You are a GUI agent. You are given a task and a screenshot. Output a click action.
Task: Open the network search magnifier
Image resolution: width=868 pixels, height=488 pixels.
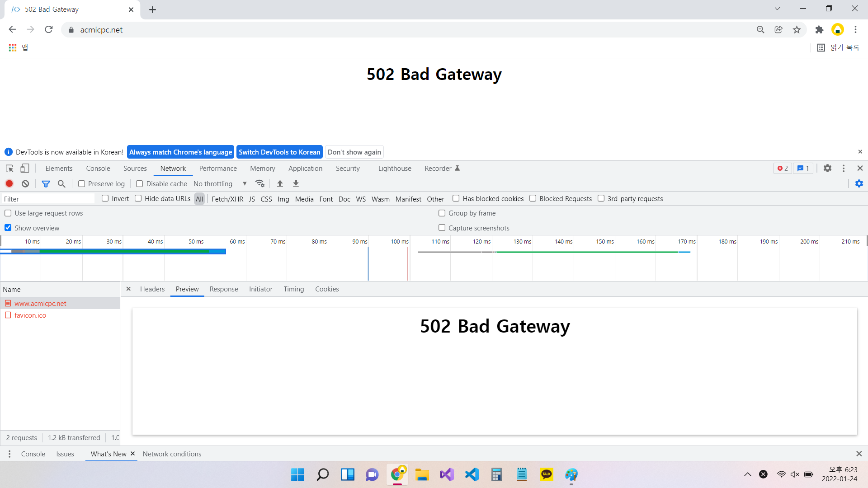tap(61, 183)
